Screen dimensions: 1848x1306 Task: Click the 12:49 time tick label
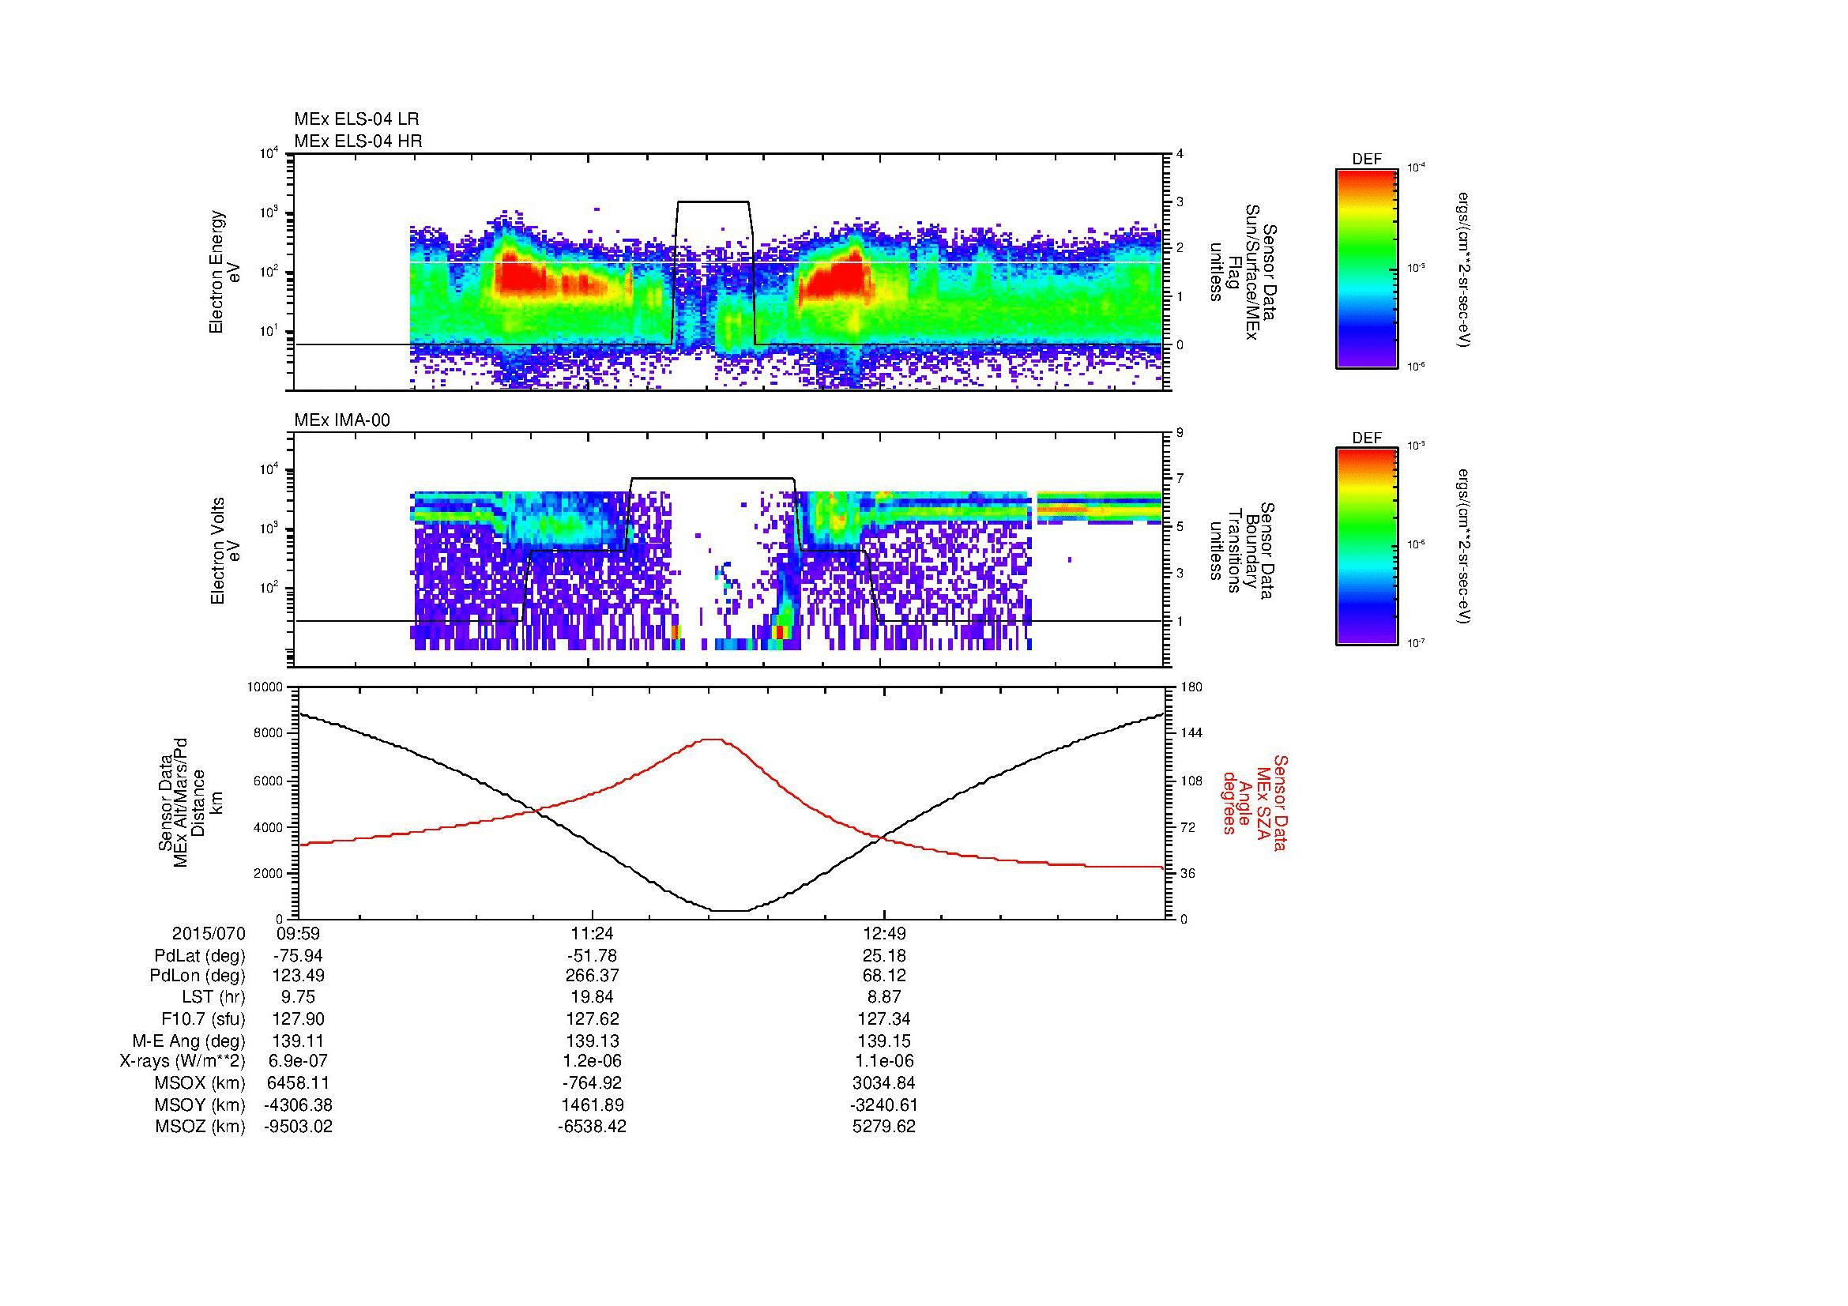(885, 933)
